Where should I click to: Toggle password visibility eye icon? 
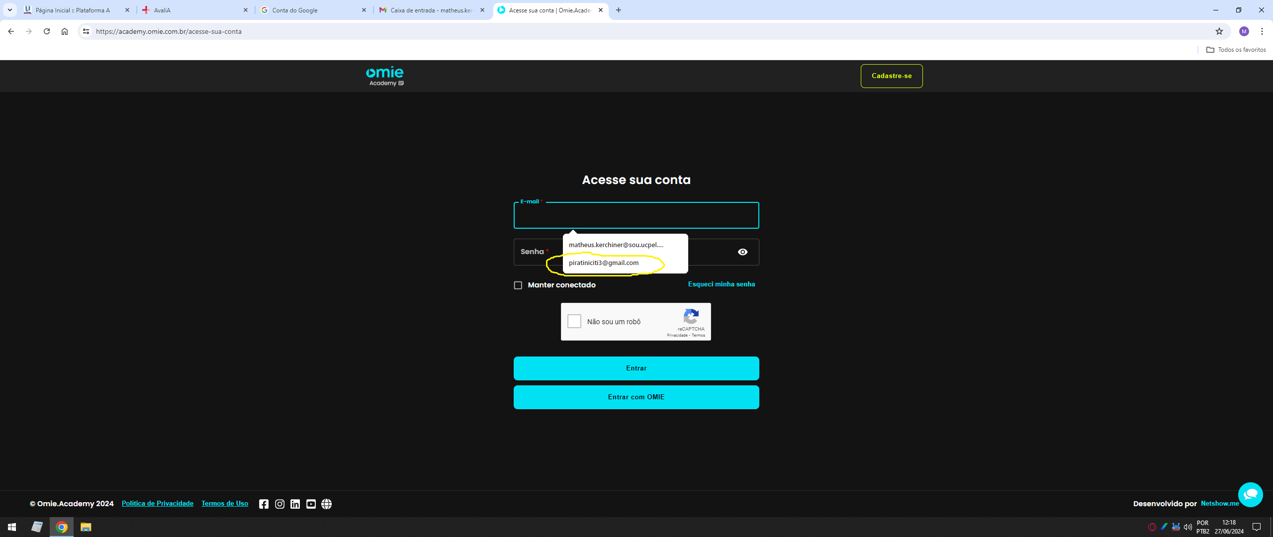pyautogui.click(x=742, y=252)
